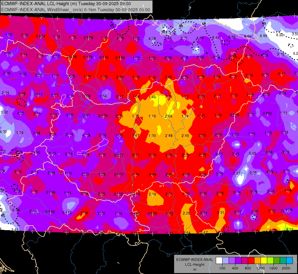298x274 pixels.
Task: Click the LCL-Height title line in the header
Action: pos(66,4)
